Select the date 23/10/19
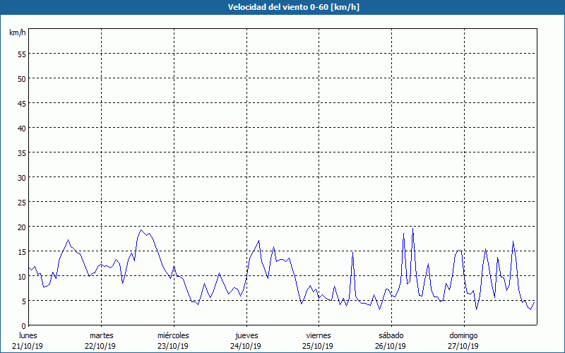Screen dimensions: 565x353 tap(173, 346)
